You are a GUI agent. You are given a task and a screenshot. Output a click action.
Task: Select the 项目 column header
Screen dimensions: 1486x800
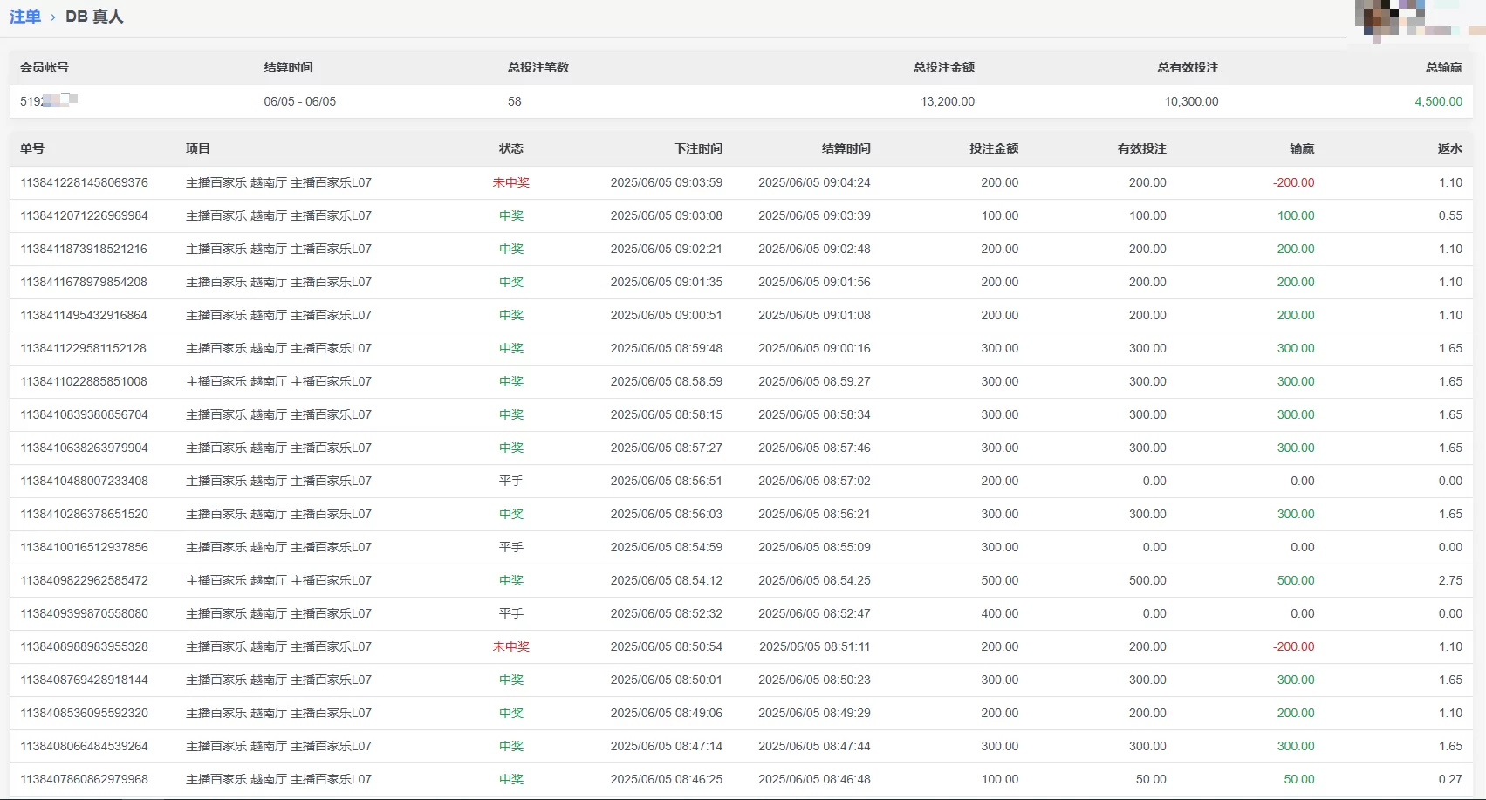point(198,148)
